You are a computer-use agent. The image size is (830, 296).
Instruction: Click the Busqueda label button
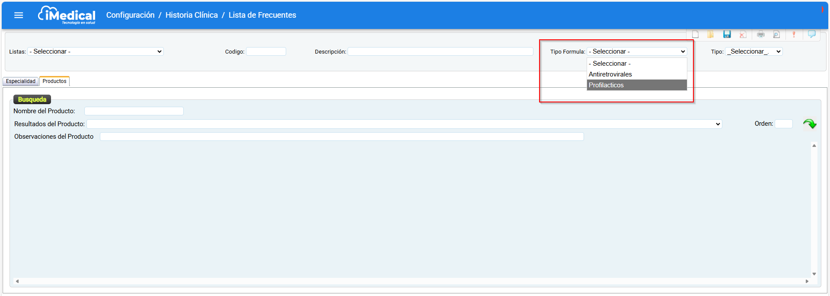coord(32,99)
